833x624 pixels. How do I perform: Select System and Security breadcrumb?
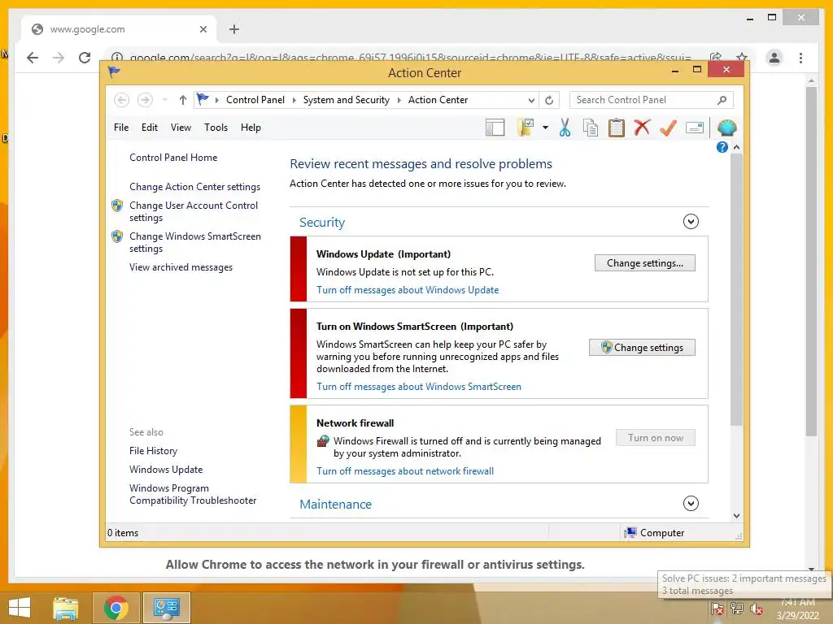347,100
